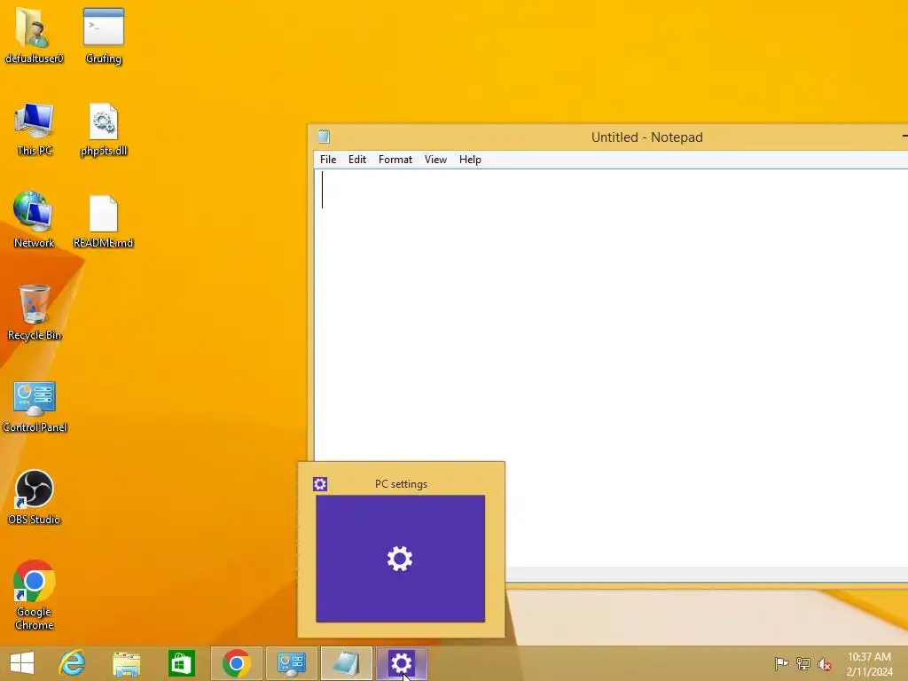Viewport: 908px width, 681px height.
Task: Select the OBS Studio shortcut icon
Action: click(x=35, y=497)
